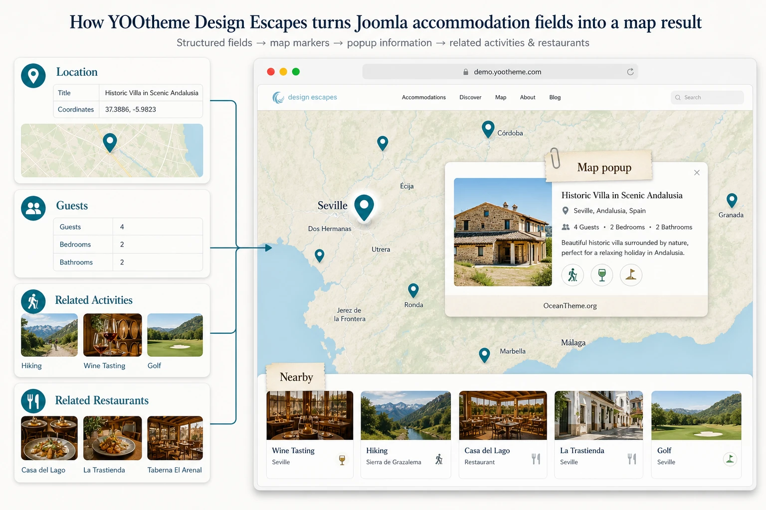Screen dimensions: 766x510
Task: Click the red window close button
Action: 271,72
